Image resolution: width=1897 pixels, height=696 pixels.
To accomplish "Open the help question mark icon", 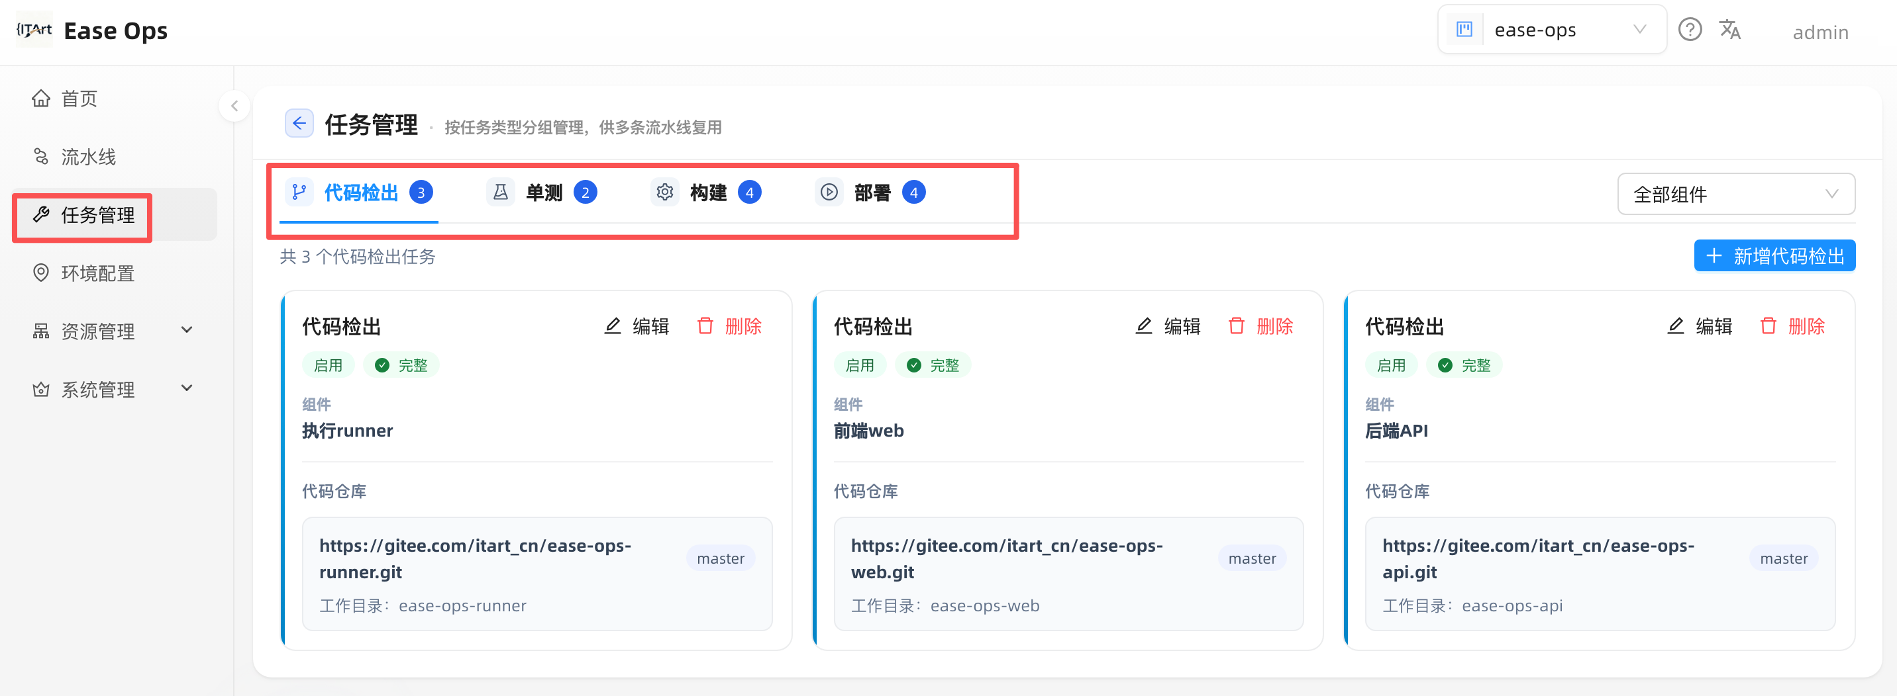I will click(1689, 30).
